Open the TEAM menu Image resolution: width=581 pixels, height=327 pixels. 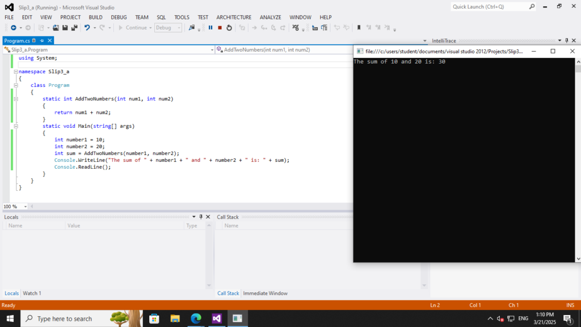click(x=142, y=18)
